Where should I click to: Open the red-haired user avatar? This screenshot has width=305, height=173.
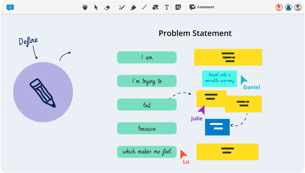(x=279, y=7)
